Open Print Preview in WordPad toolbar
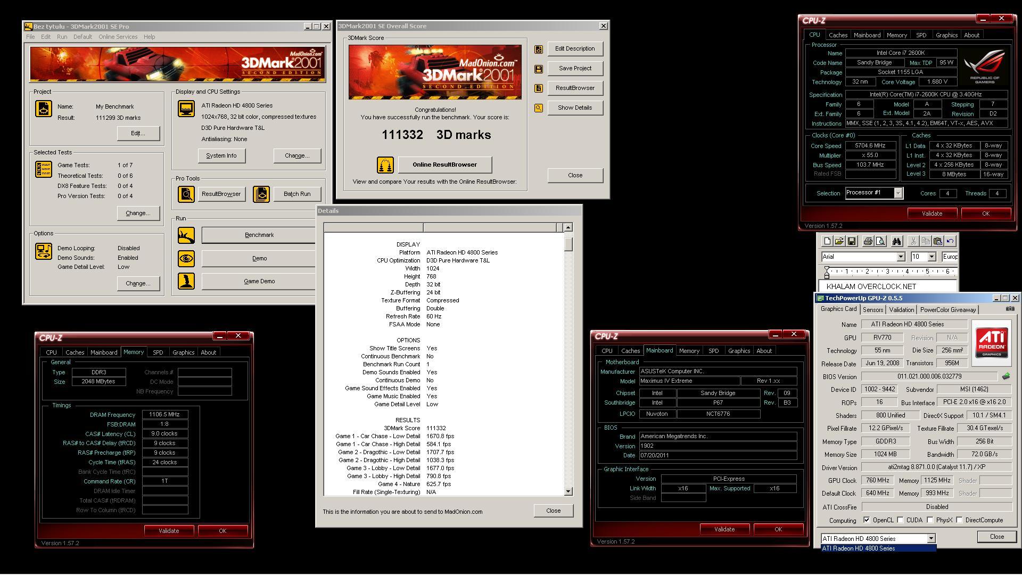 880,241
